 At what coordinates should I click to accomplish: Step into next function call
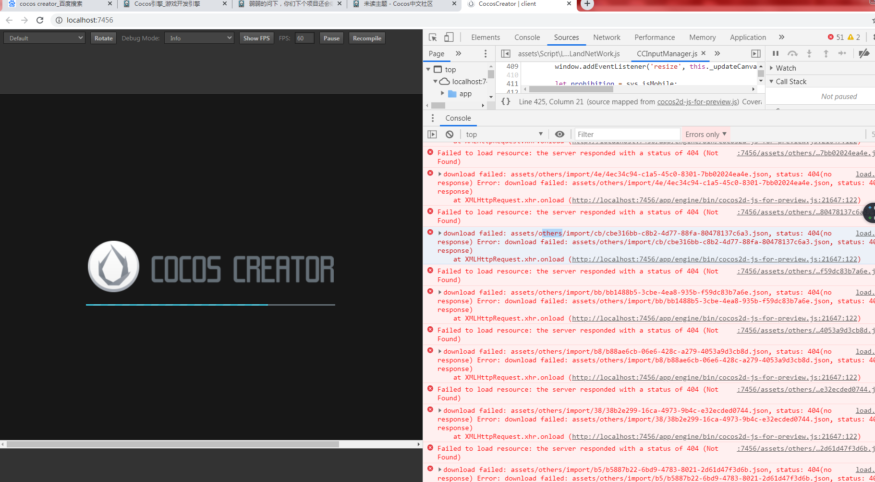(809, 53)
